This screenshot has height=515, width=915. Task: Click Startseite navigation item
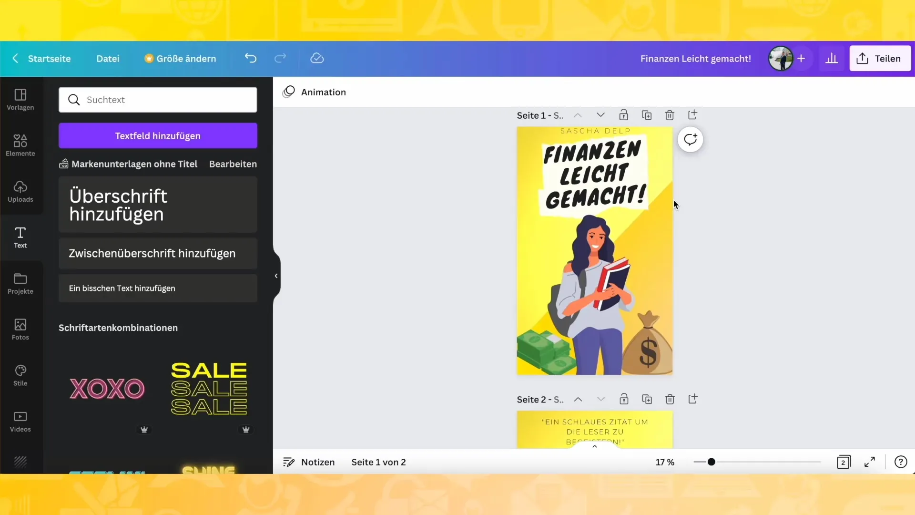[x=49, y=59]
